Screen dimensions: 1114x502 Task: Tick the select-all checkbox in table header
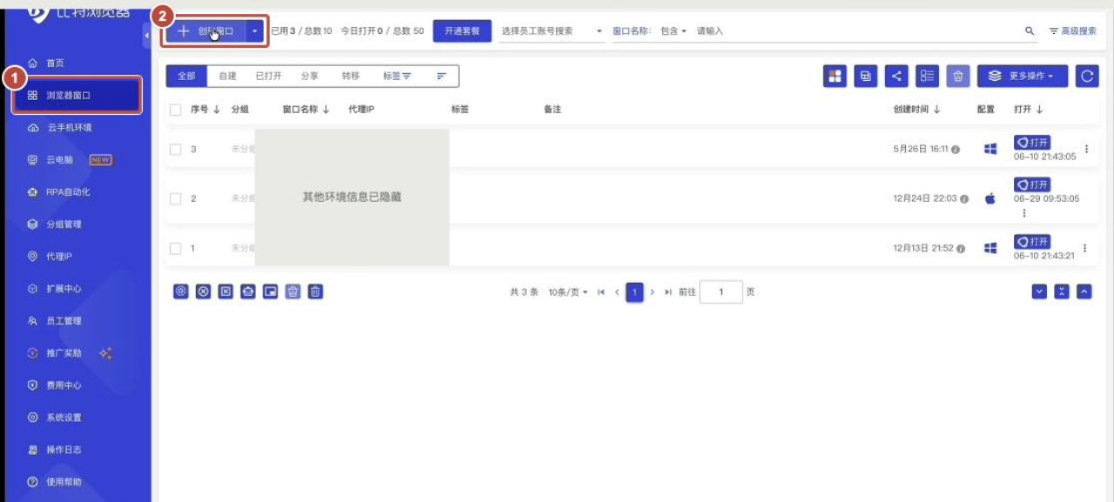pyautogui.click(x=176, y=110)
